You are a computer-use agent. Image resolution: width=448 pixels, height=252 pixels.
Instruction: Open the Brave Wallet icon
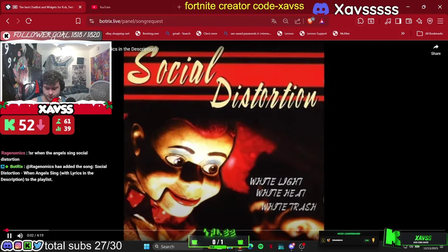(x=409, y=21)
